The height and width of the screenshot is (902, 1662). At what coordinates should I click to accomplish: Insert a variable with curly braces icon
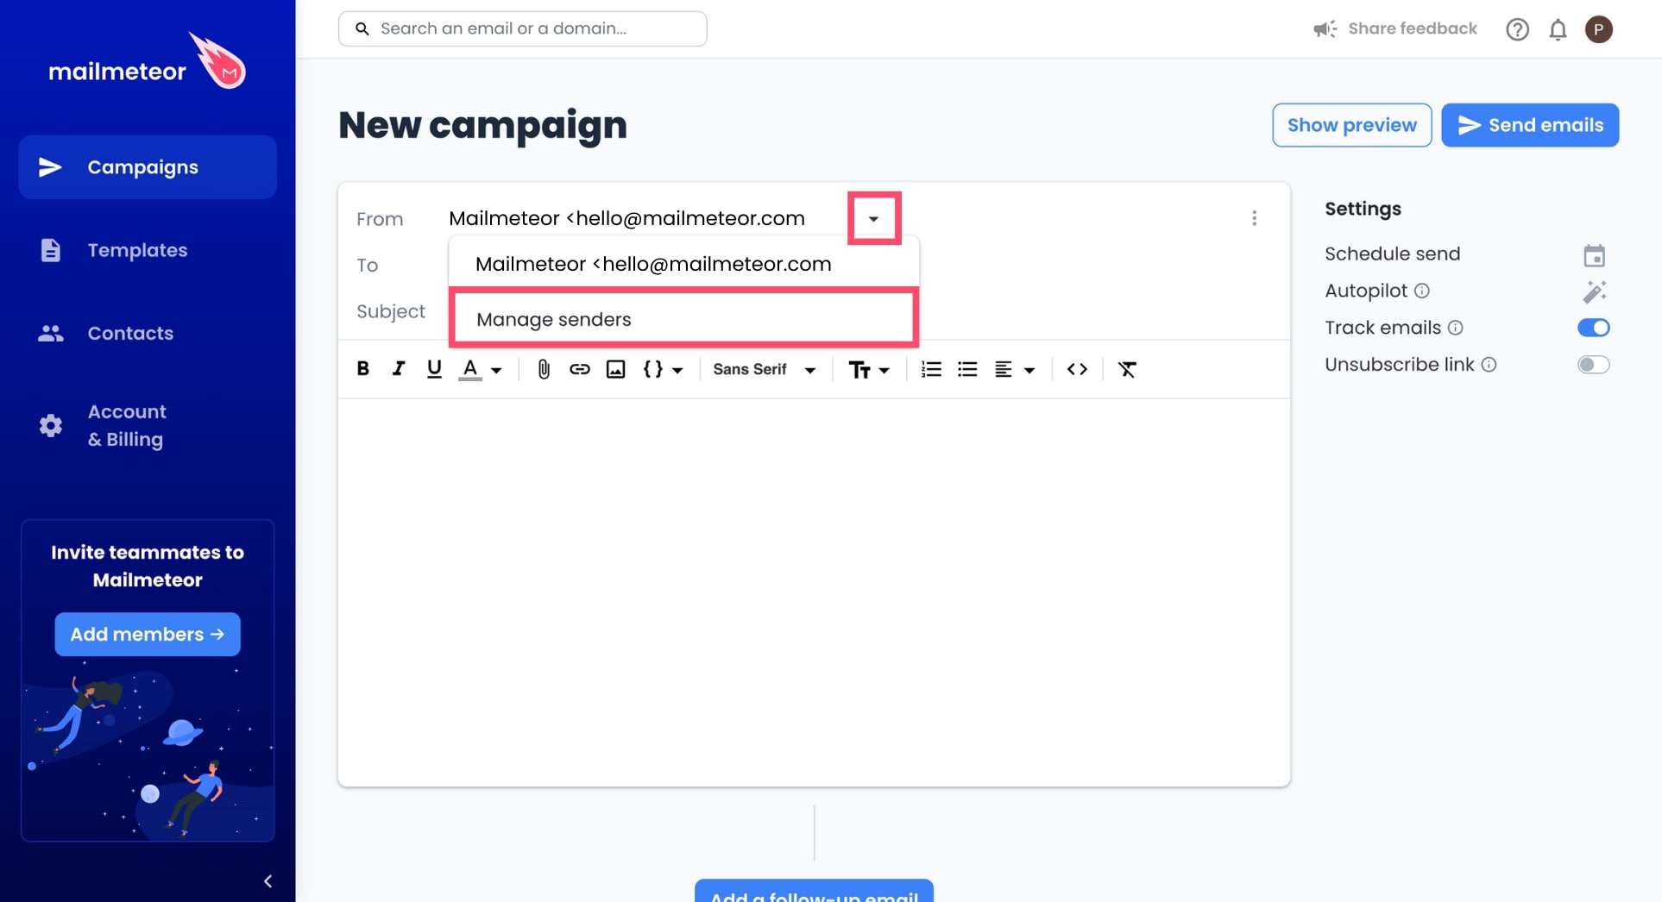pos(653,369)
